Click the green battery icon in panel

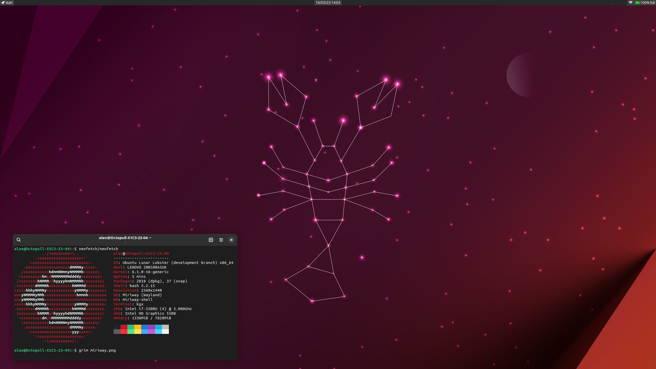637,3
